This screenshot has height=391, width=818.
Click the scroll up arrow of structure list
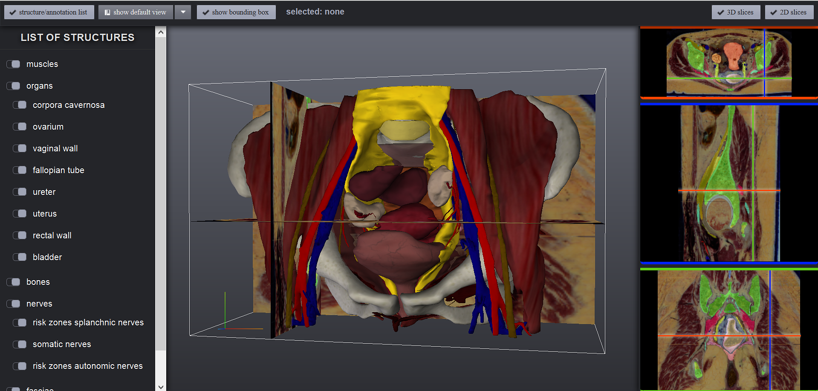(161, 32)
